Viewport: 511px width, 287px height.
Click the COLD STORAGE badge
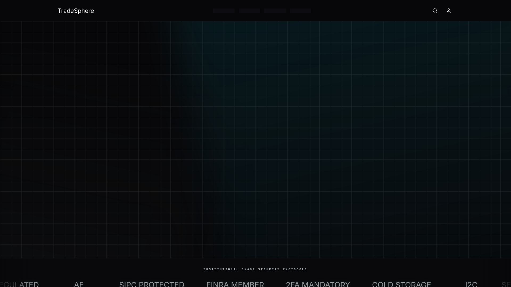(402, 284)
